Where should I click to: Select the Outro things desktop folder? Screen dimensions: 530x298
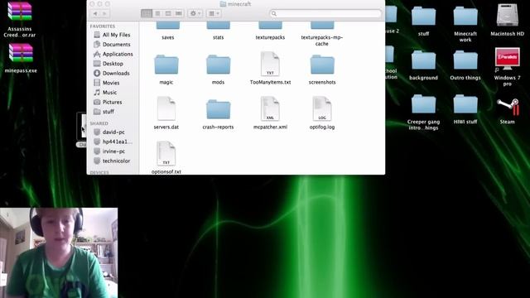(465, 60)
